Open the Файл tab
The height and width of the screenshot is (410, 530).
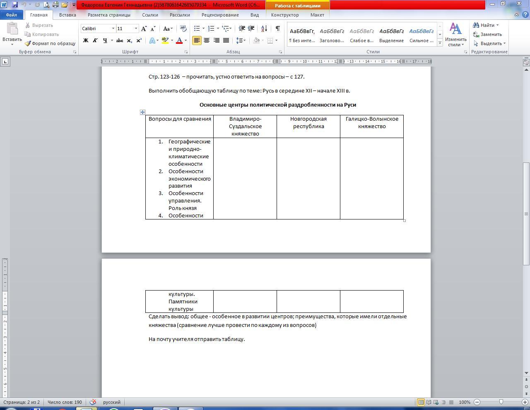(x=12, y=15)
